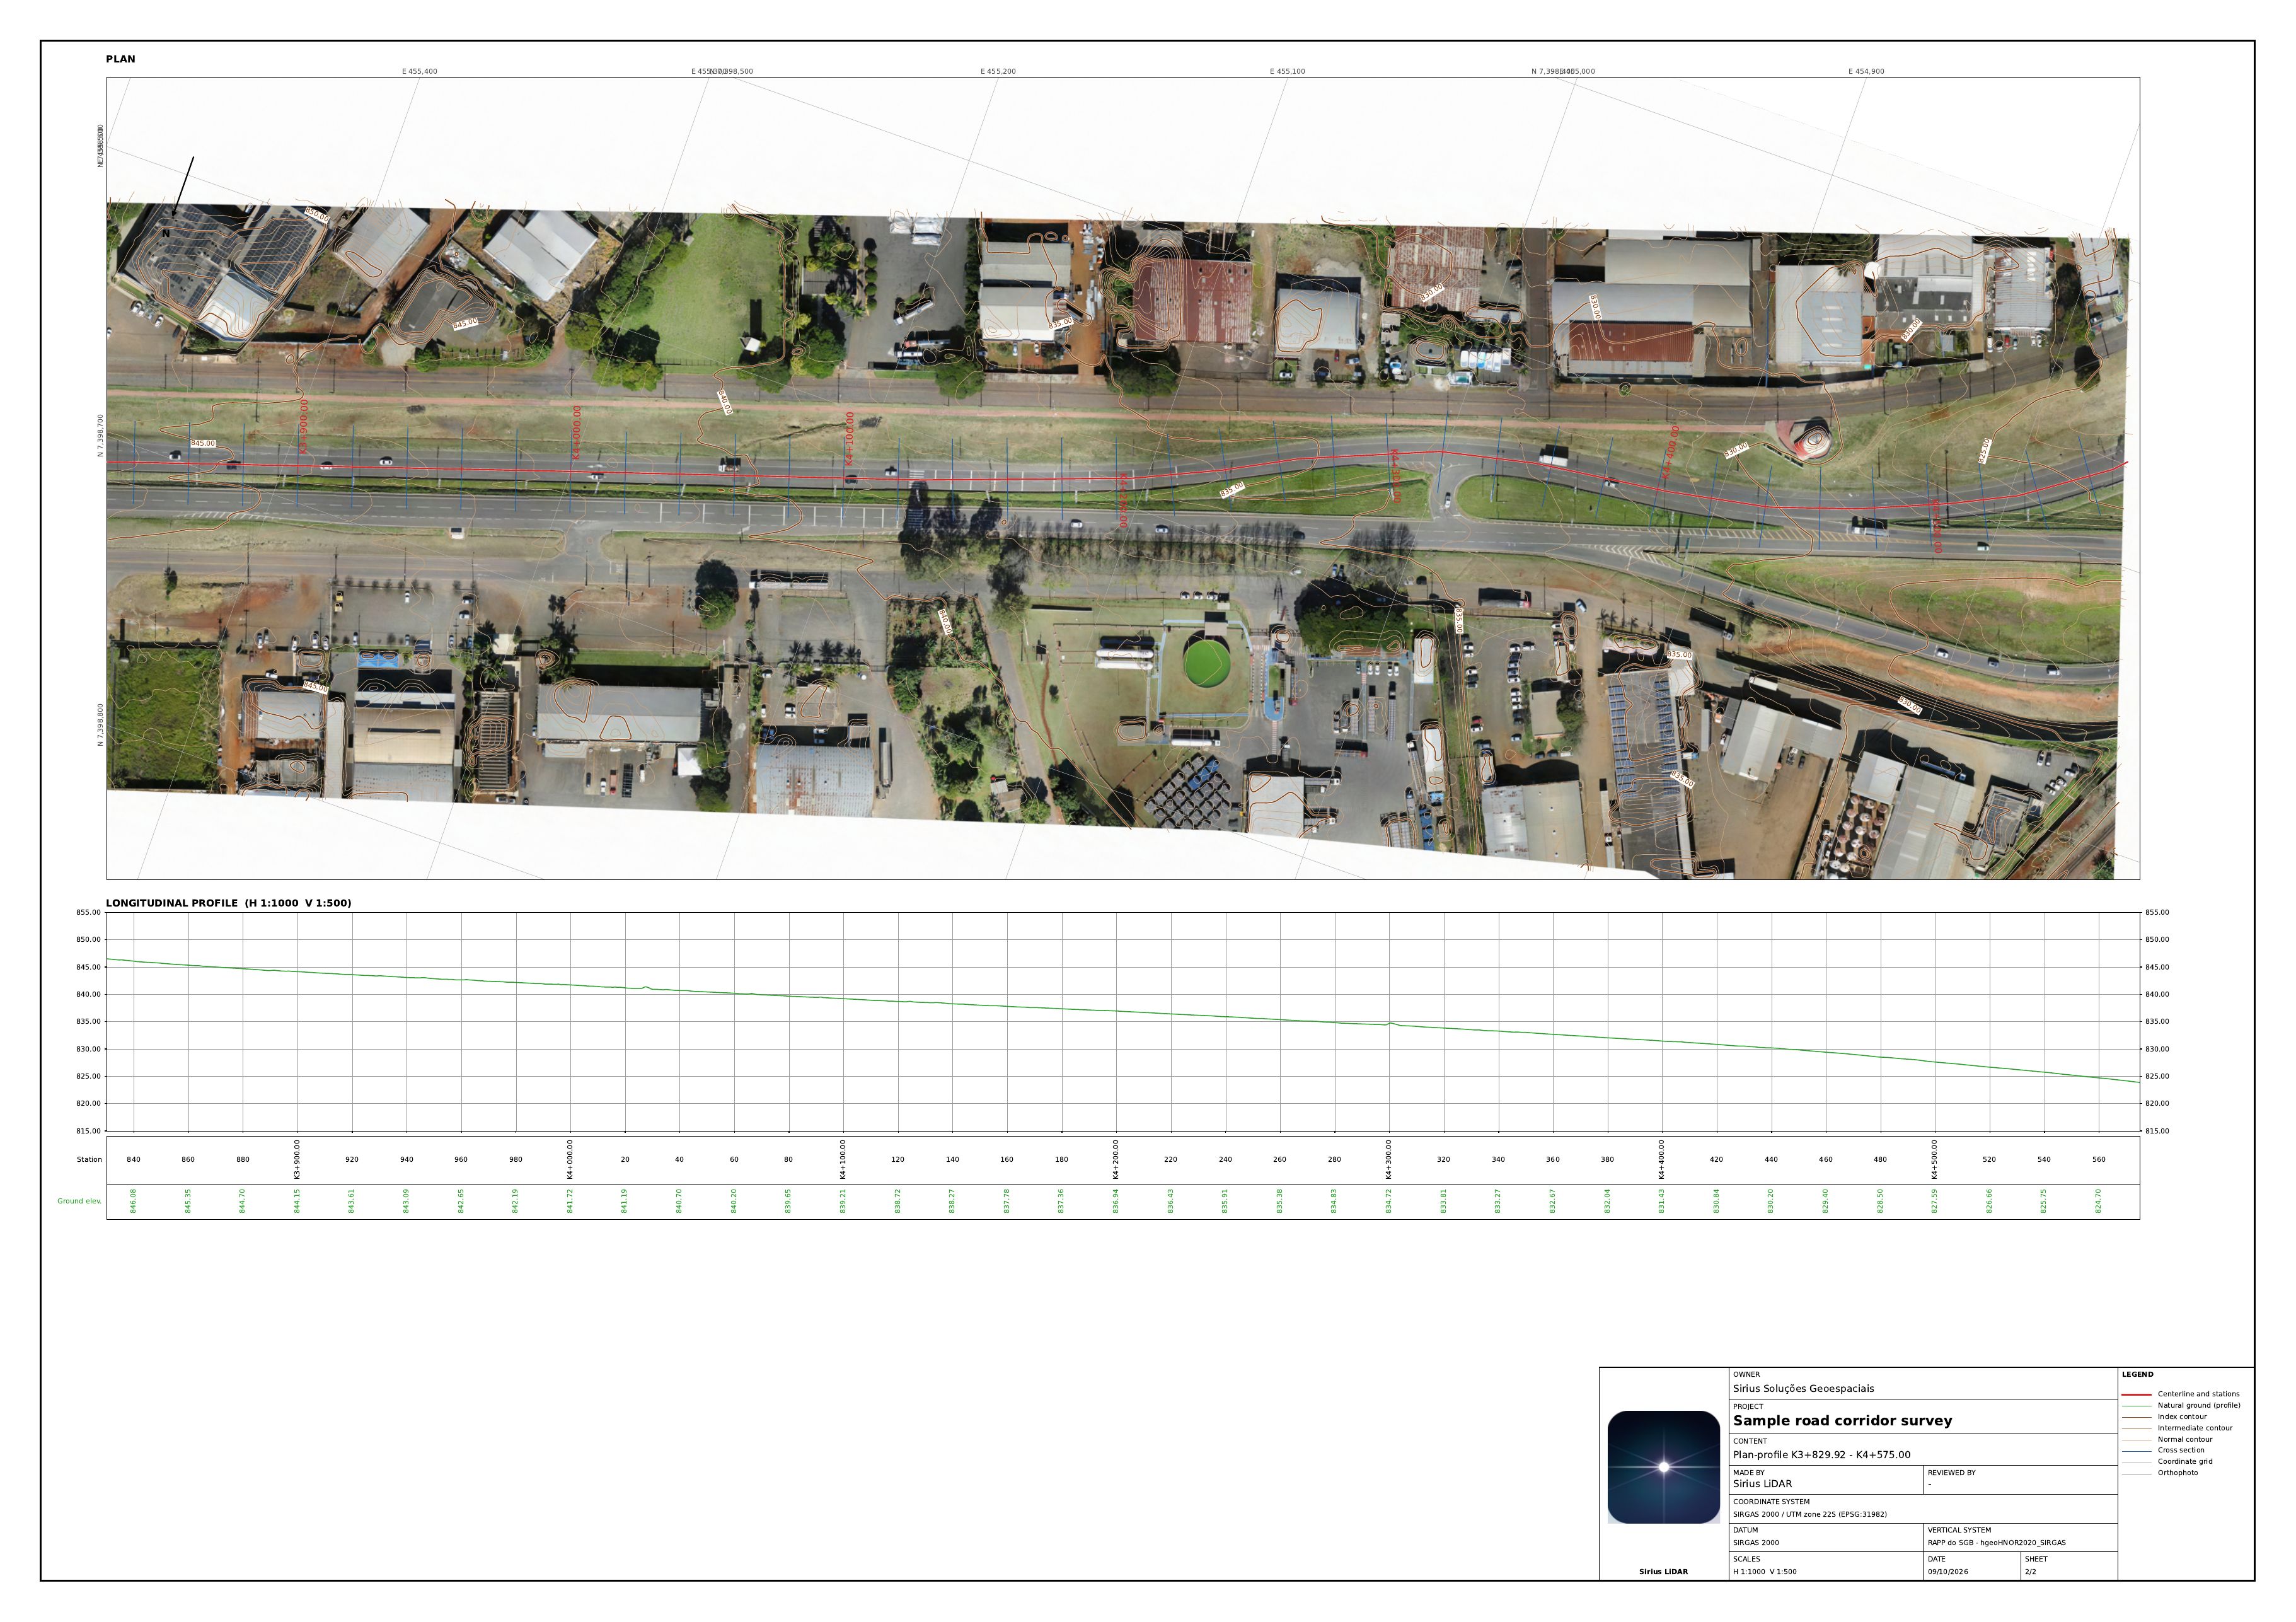Click the LEGEND heading
This screenshot has height=1622, width=2296.
point(2137,1374)
